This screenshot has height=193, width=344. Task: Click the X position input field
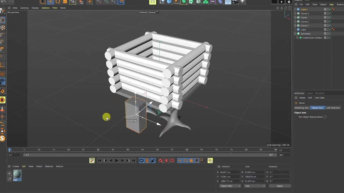[x=230, y=172]
